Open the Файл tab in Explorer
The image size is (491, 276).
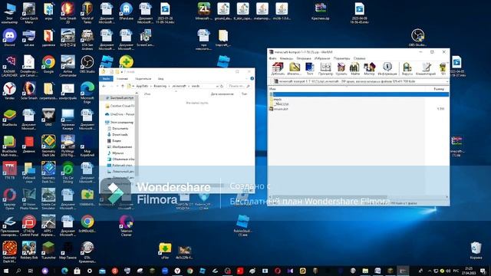click(x=106, y=78)
